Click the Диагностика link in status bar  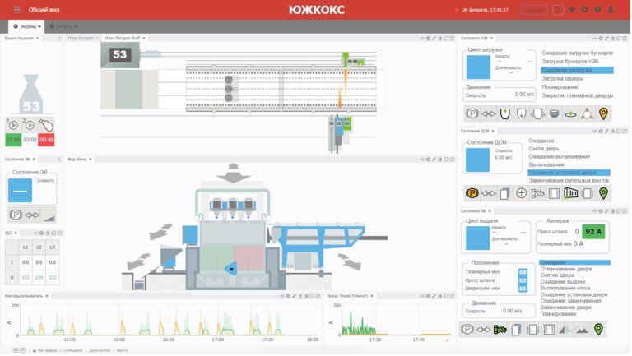[100, 350]
